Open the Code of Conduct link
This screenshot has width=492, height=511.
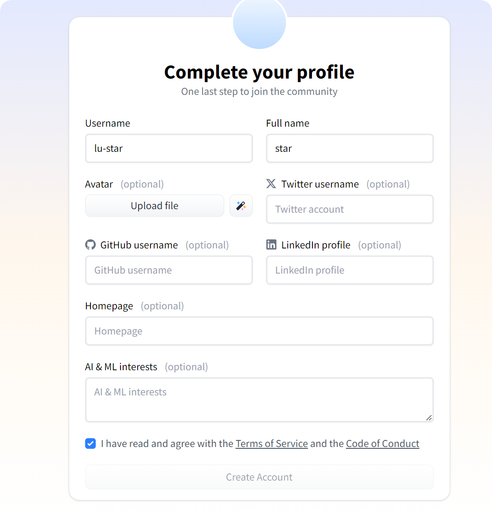[382, 443]
